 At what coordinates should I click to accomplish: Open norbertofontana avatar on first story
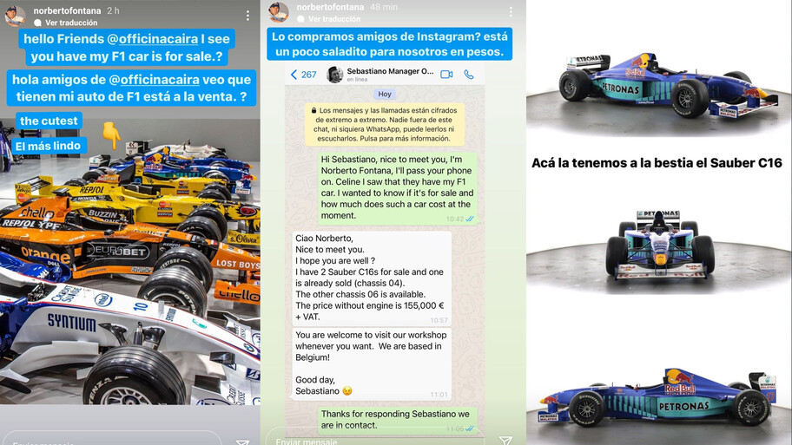click(x=15, y=16)
